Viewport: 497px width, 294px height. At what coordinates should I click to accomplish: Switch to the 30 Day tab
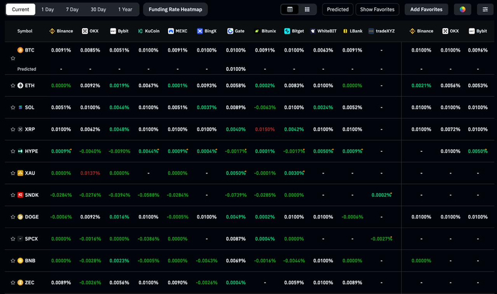pyautogui.click(x=98, y=10)
